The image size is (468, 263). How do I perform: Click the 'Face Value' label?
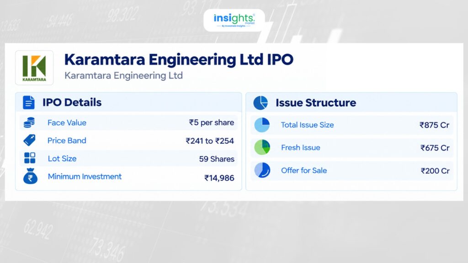click(x=67, y=122)
